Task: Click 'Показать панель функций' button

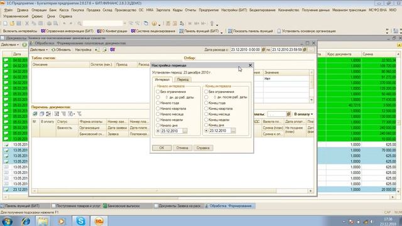Action: click(x=251, y=31)
